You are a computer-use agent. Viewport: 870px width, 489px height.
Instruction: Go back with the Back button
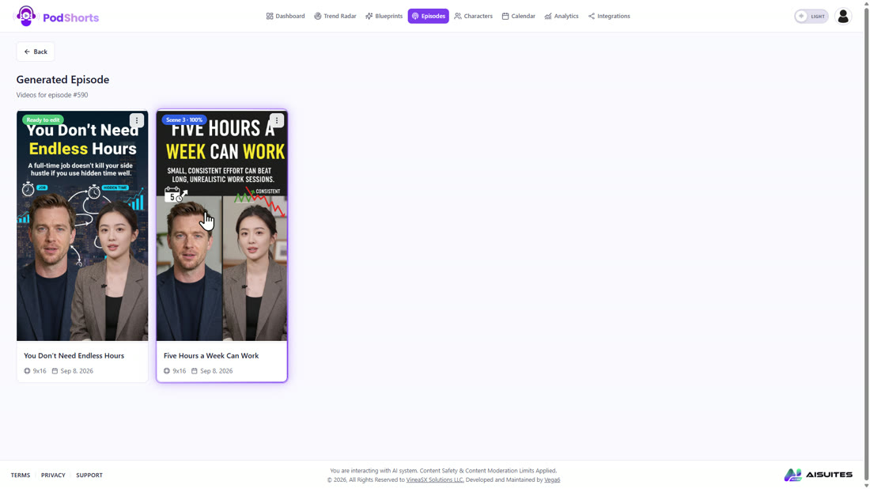click(x=36, y=51)
